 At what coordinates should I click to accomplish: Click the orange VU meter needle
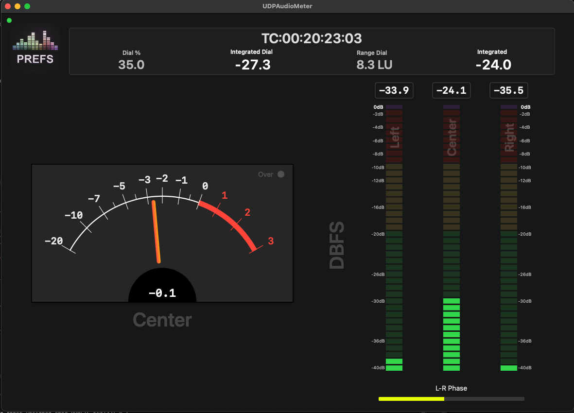click(x=157, y=232)
